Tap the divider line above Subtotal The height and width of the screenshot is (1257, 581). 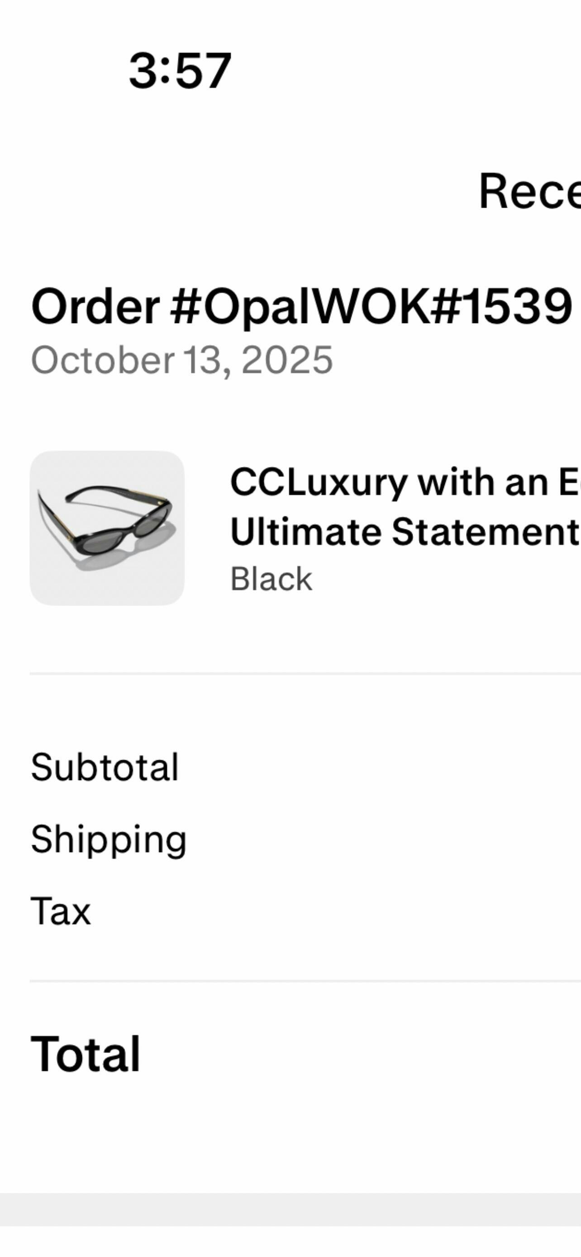[305, 673]
